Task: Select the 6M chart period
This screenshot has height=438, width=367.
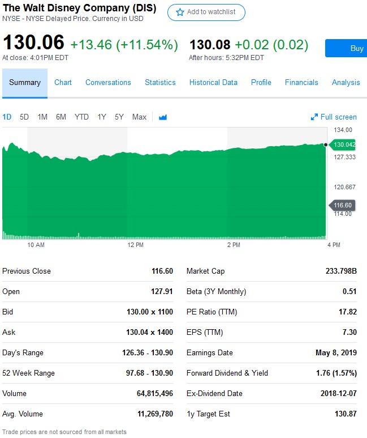Action: [61, 117]
